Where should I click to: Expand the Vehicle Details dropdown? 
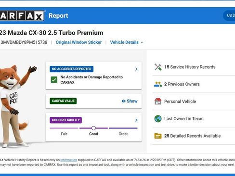(x=127, y=42)
